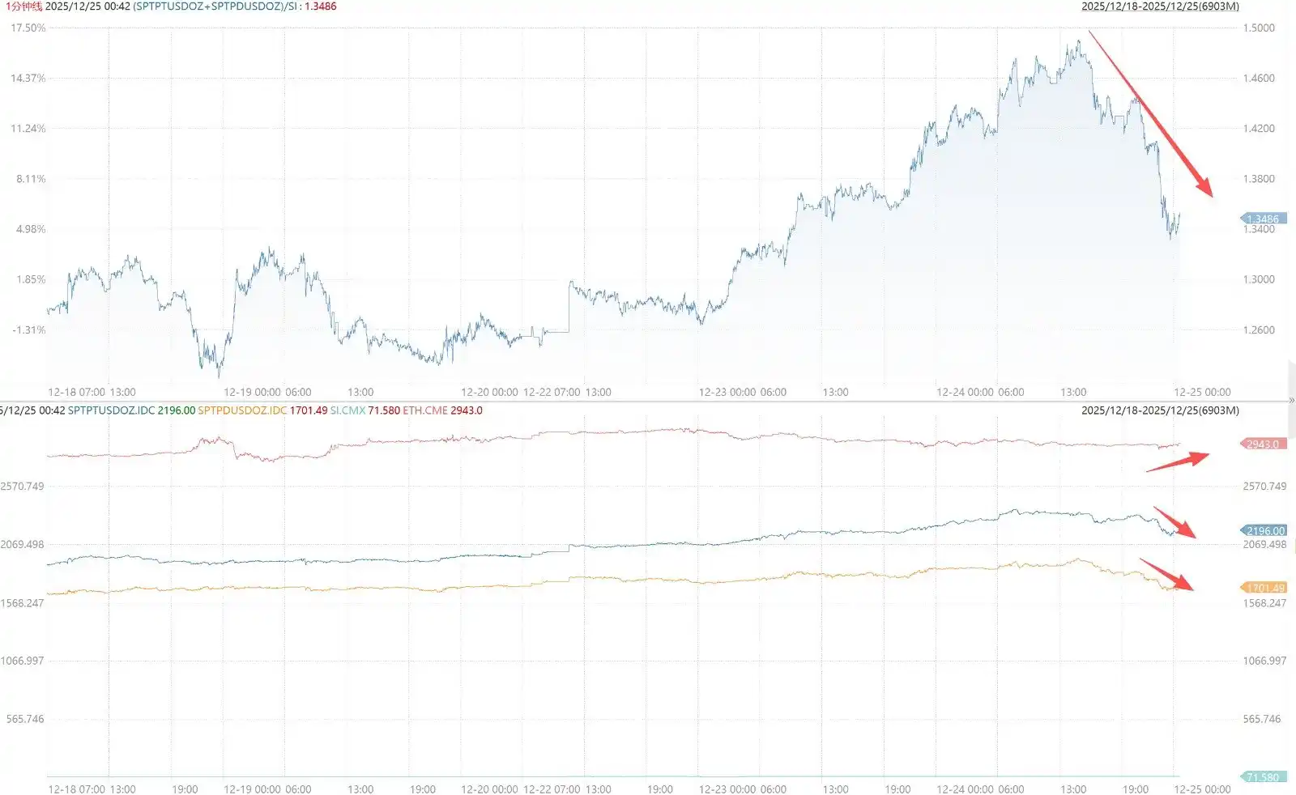Click the 12-25 00:00 marker on the upper time axis
1296x795 pixels.
click(x=1202, y=392)
